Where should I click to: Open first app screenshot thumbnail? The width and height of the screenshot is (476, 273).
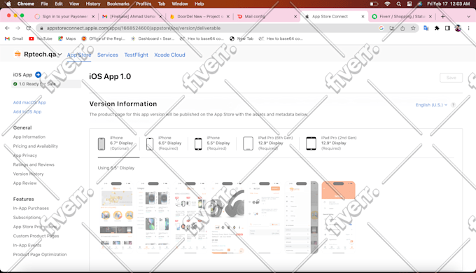tap(116, 218)
